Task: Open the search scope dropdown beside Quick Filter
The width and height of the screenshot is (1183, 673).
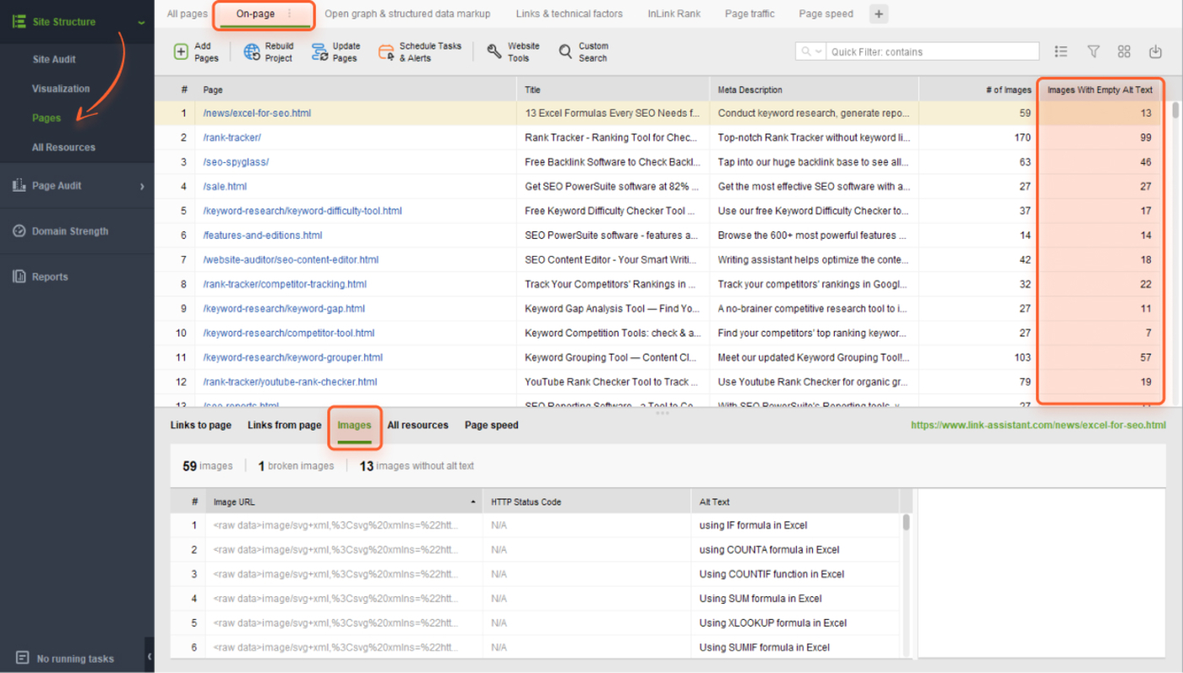Action: (814, 51)
